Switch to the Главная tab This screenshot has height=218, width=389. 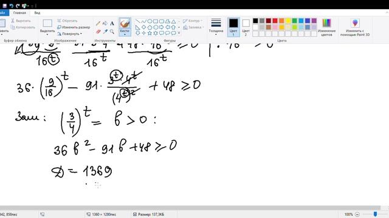tap(19, 13)
